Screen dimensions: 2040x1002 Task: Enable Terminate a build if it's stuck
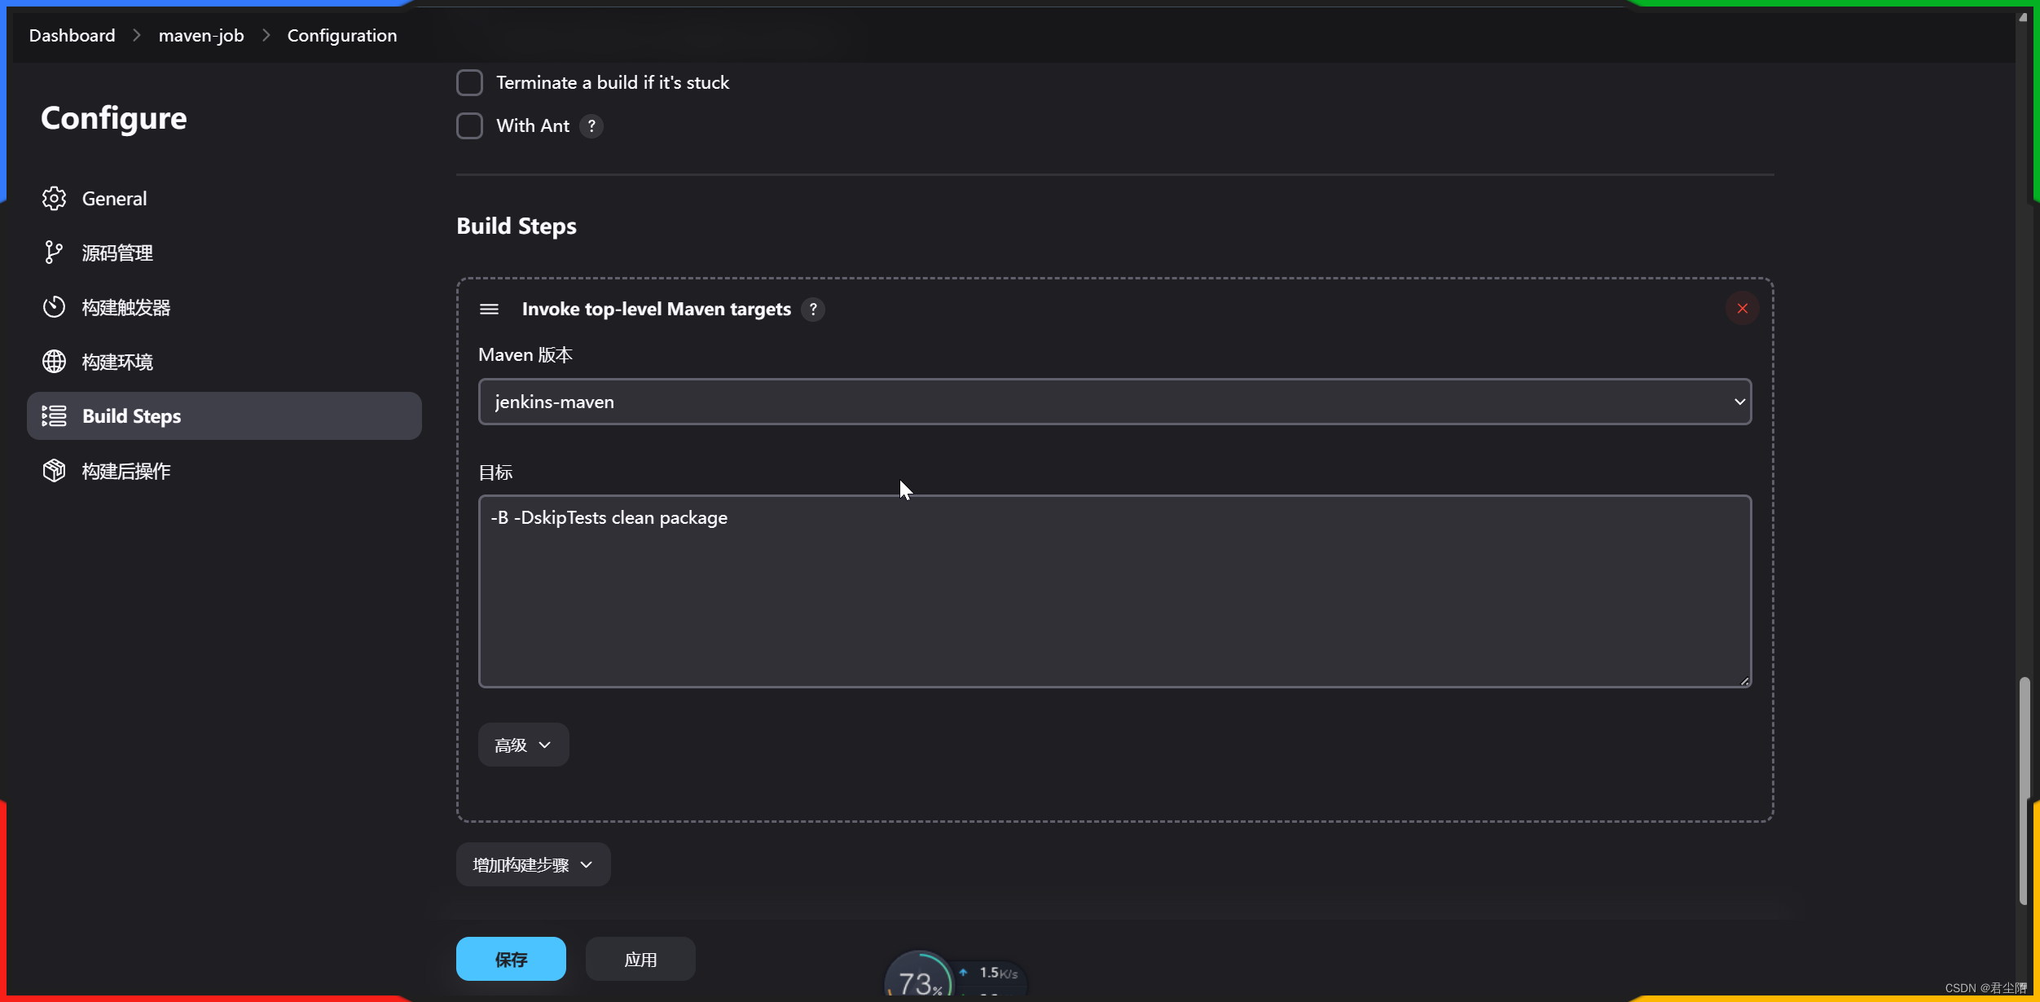tap(469, 82)
